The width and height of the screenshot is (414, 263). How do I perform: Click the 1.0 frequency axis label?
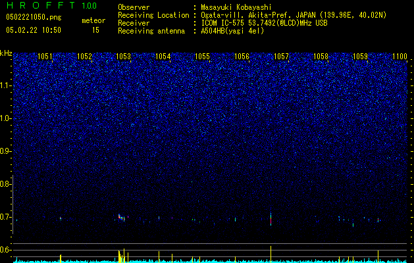5,118
